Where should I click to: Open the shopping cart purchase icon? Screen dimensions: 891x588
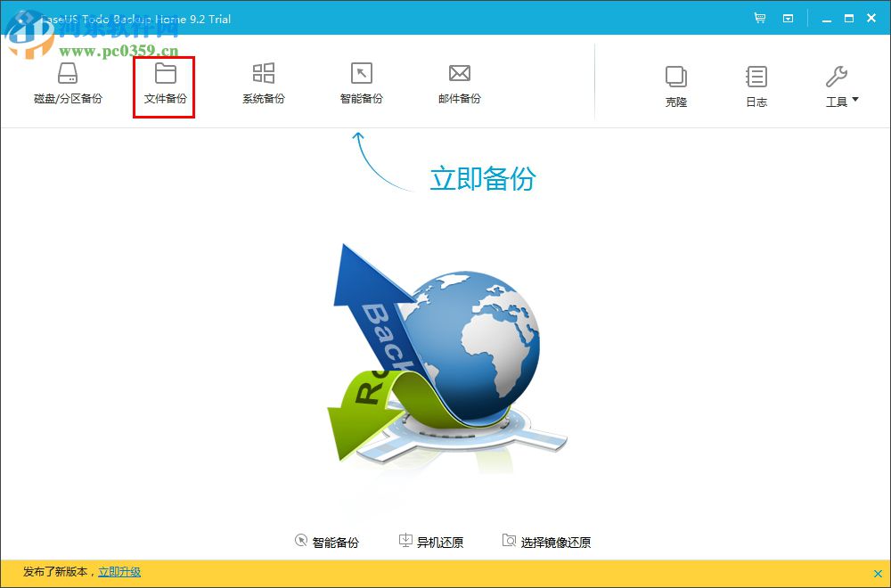pyautogui.click(x=760, y=18)
